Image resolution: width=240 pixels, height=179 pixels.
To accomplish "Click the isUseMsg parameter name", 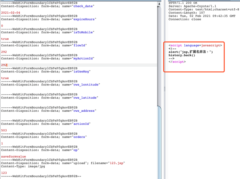I will point(81,72).
